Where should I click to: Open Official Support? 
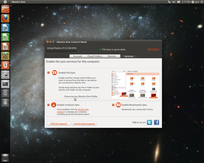(59, 124)
